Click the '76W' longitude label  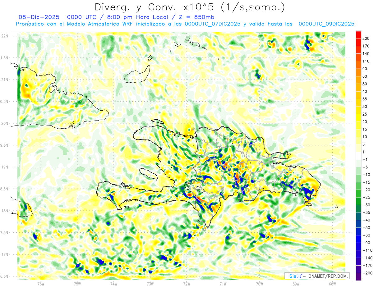click(41, 284)
